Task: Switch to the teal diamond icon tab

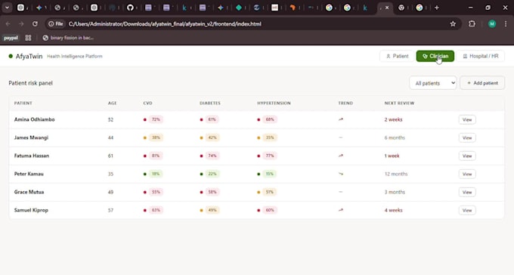Action: [x=239, y=8]
